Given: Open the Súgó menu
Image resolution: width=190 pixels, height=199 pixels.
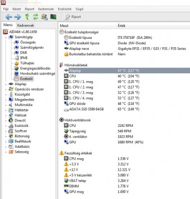Looking at the screenshot, I should coord(79,9).
